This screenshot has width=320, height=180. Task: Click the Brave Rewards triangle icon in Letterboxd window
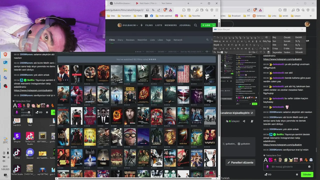[170, 10]
